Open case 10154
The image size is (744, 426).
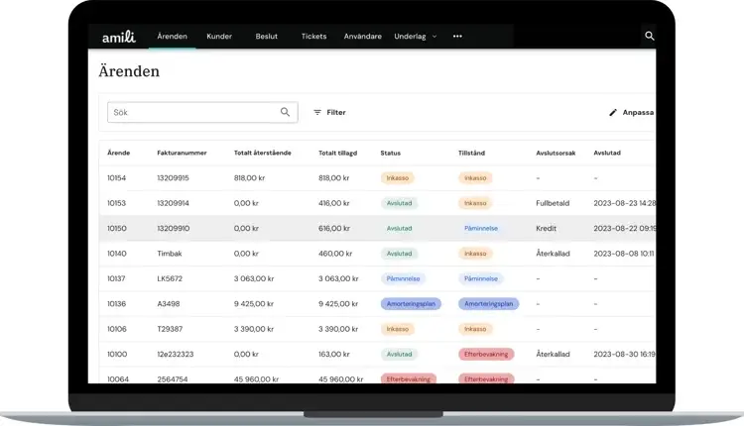point(117,178)
